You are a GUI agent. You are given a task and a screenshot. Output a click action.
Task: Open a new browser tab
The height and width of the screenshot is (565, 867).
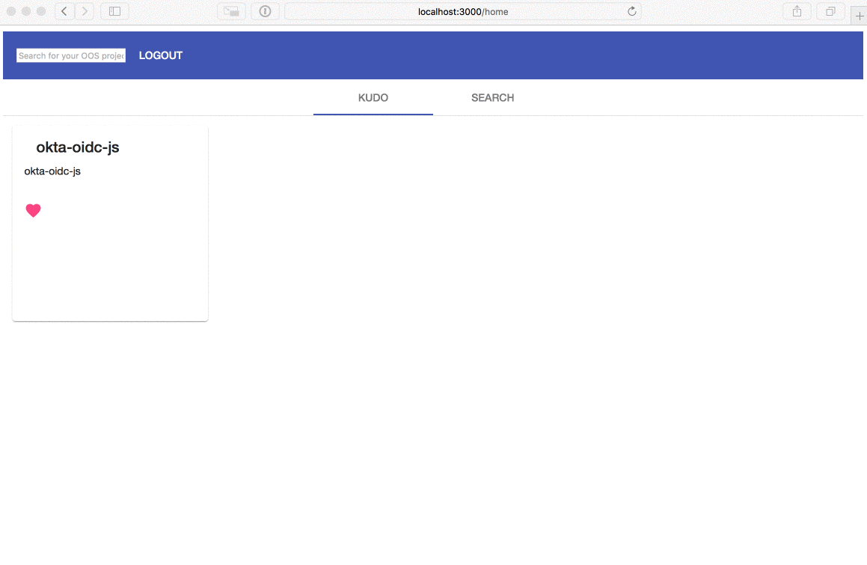point(859,15)
